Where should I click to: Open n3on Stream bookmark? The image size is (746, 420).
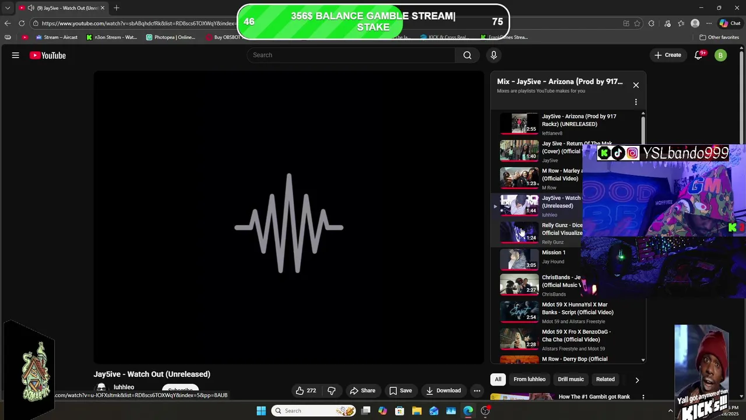pyautogui.click(x=111, y=37)
